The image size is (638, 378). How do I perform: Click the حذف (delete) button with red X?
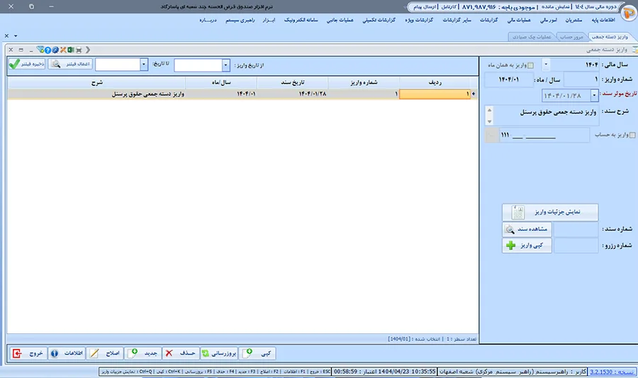(x=180, y=353)
